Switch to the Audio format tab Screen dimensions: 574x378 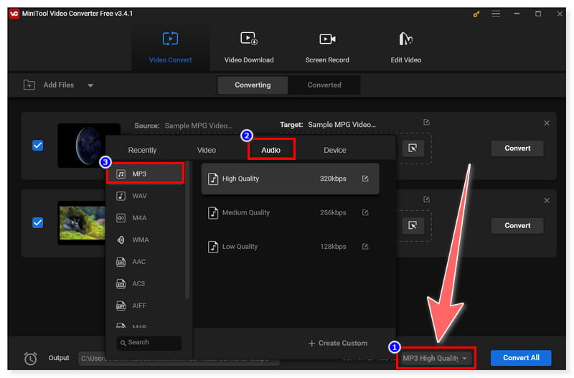[x=270, y=150]
